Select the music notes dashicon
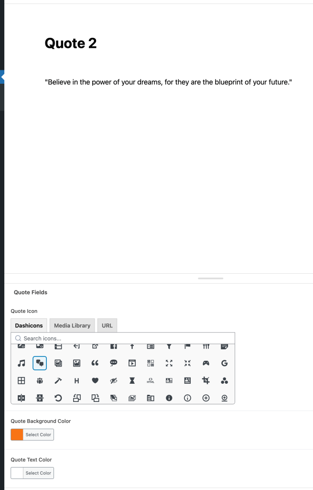The width and height of the screenshot is (313, 490). (x=21, y=363)
